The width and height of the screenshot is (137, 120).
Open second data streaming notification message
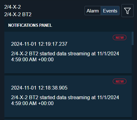point(65,100)
